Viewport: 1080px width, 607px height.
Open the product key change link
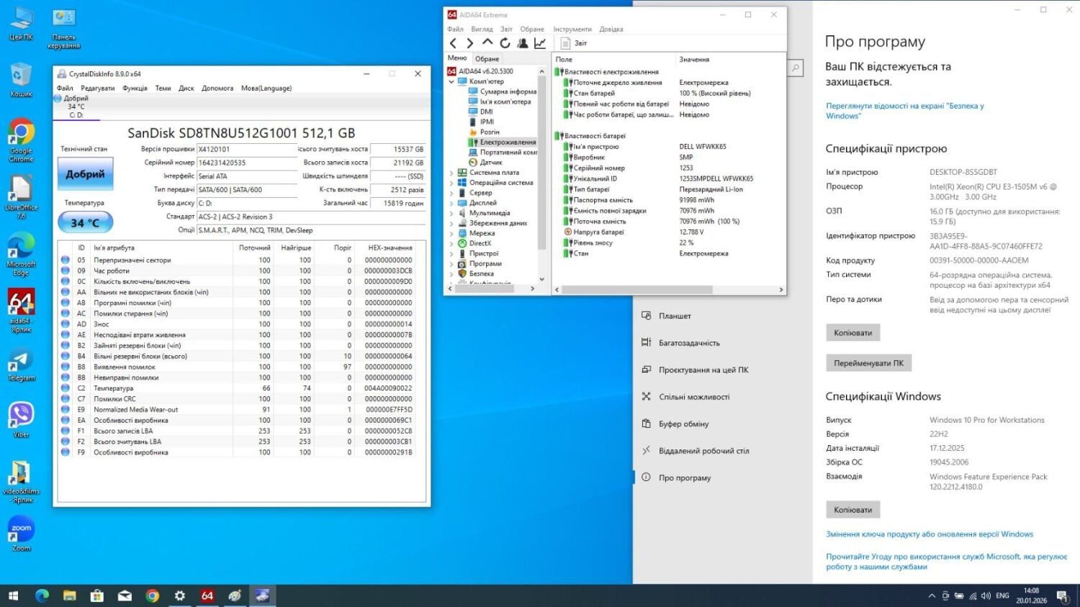pos(929,534)
